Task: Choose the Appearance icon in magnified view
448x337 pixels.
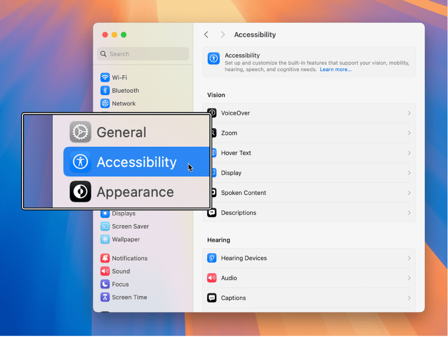Action: 80,192
